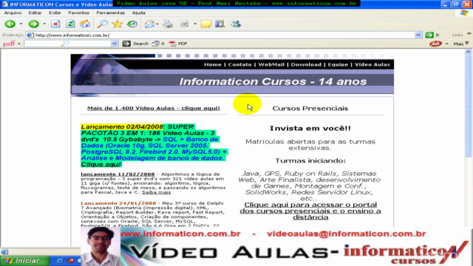Click the pdf toolbar logo

9,44
